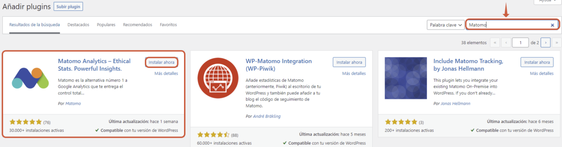Viewport: 562px width, 147px height.
Task: Open Más detalles for Matomo Analytics
Action: 166,73
